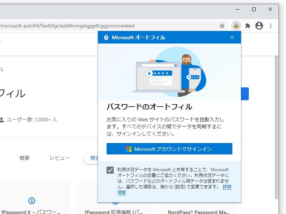Open the three-dot Chrome menu

pyautogui.click(x=271, y=26)
